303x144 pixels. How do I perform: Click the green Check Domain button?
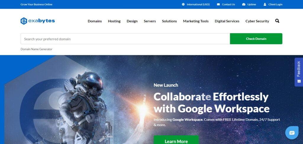pyautogui.click(x=256, y=39)
